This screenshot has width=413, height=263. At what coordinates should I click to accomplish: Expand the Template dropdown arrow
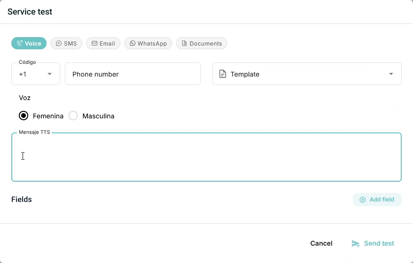[391, 74]
